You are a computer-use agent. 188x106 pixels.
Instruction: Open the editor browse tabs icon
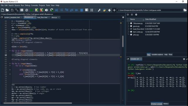point(2,17)
